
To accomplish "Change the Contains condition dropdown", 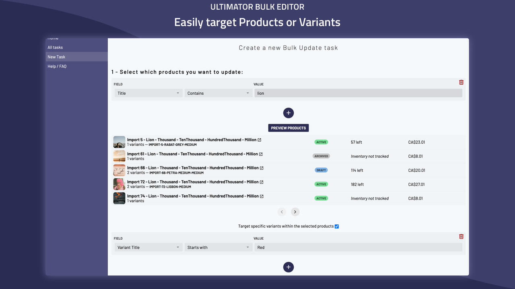I will 218,93.
